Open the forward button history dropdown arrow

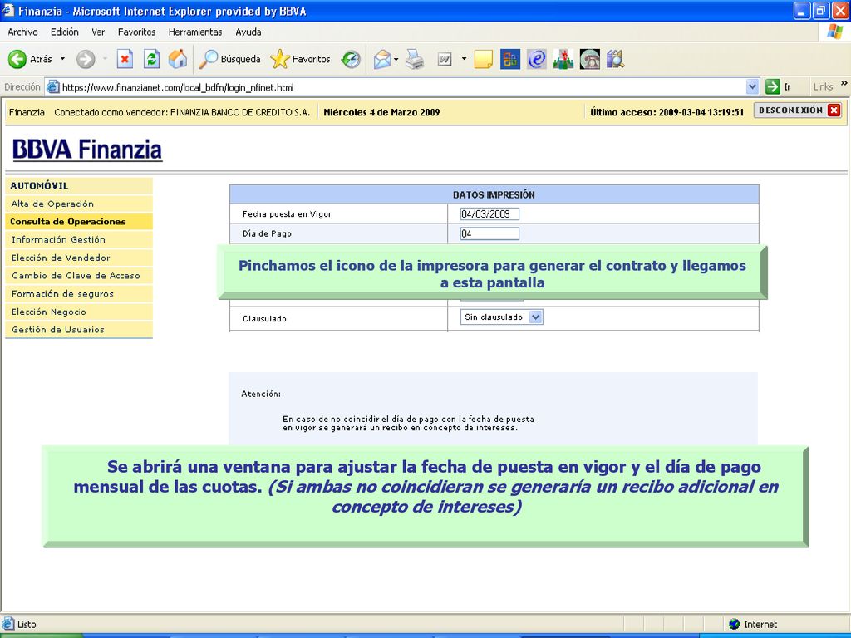tap(105, 59)
